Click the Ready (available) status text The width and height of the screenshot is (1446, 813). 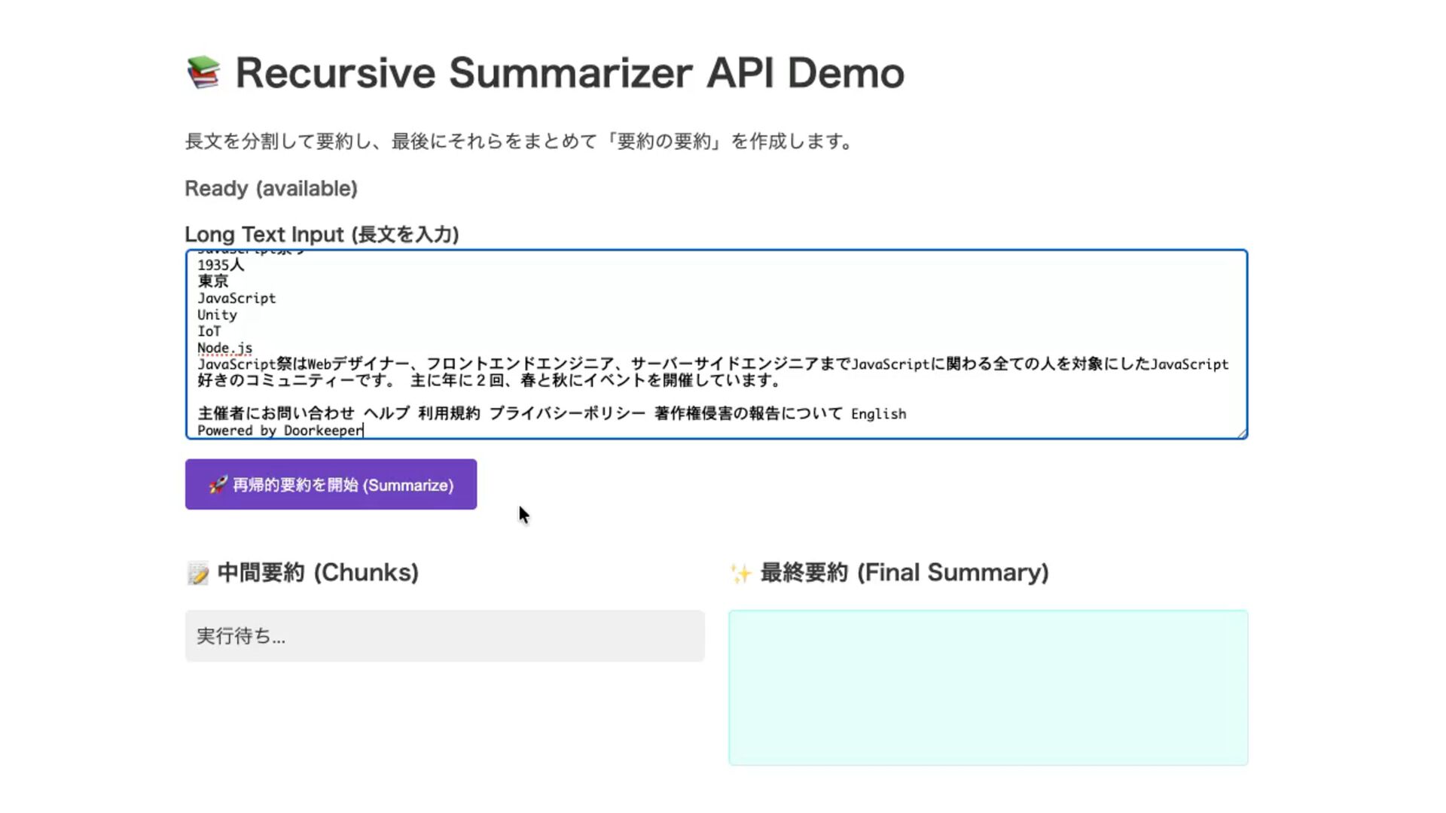[x=271, y=188]
